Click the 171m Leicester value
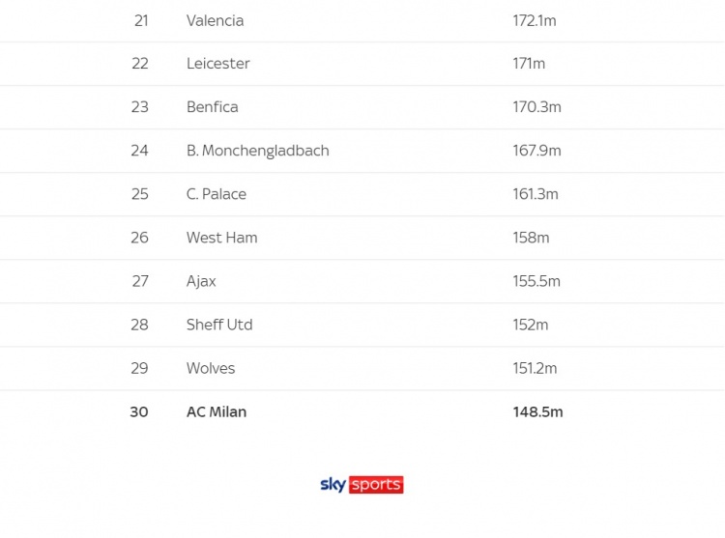725x538 pixels. coord(529,64)
